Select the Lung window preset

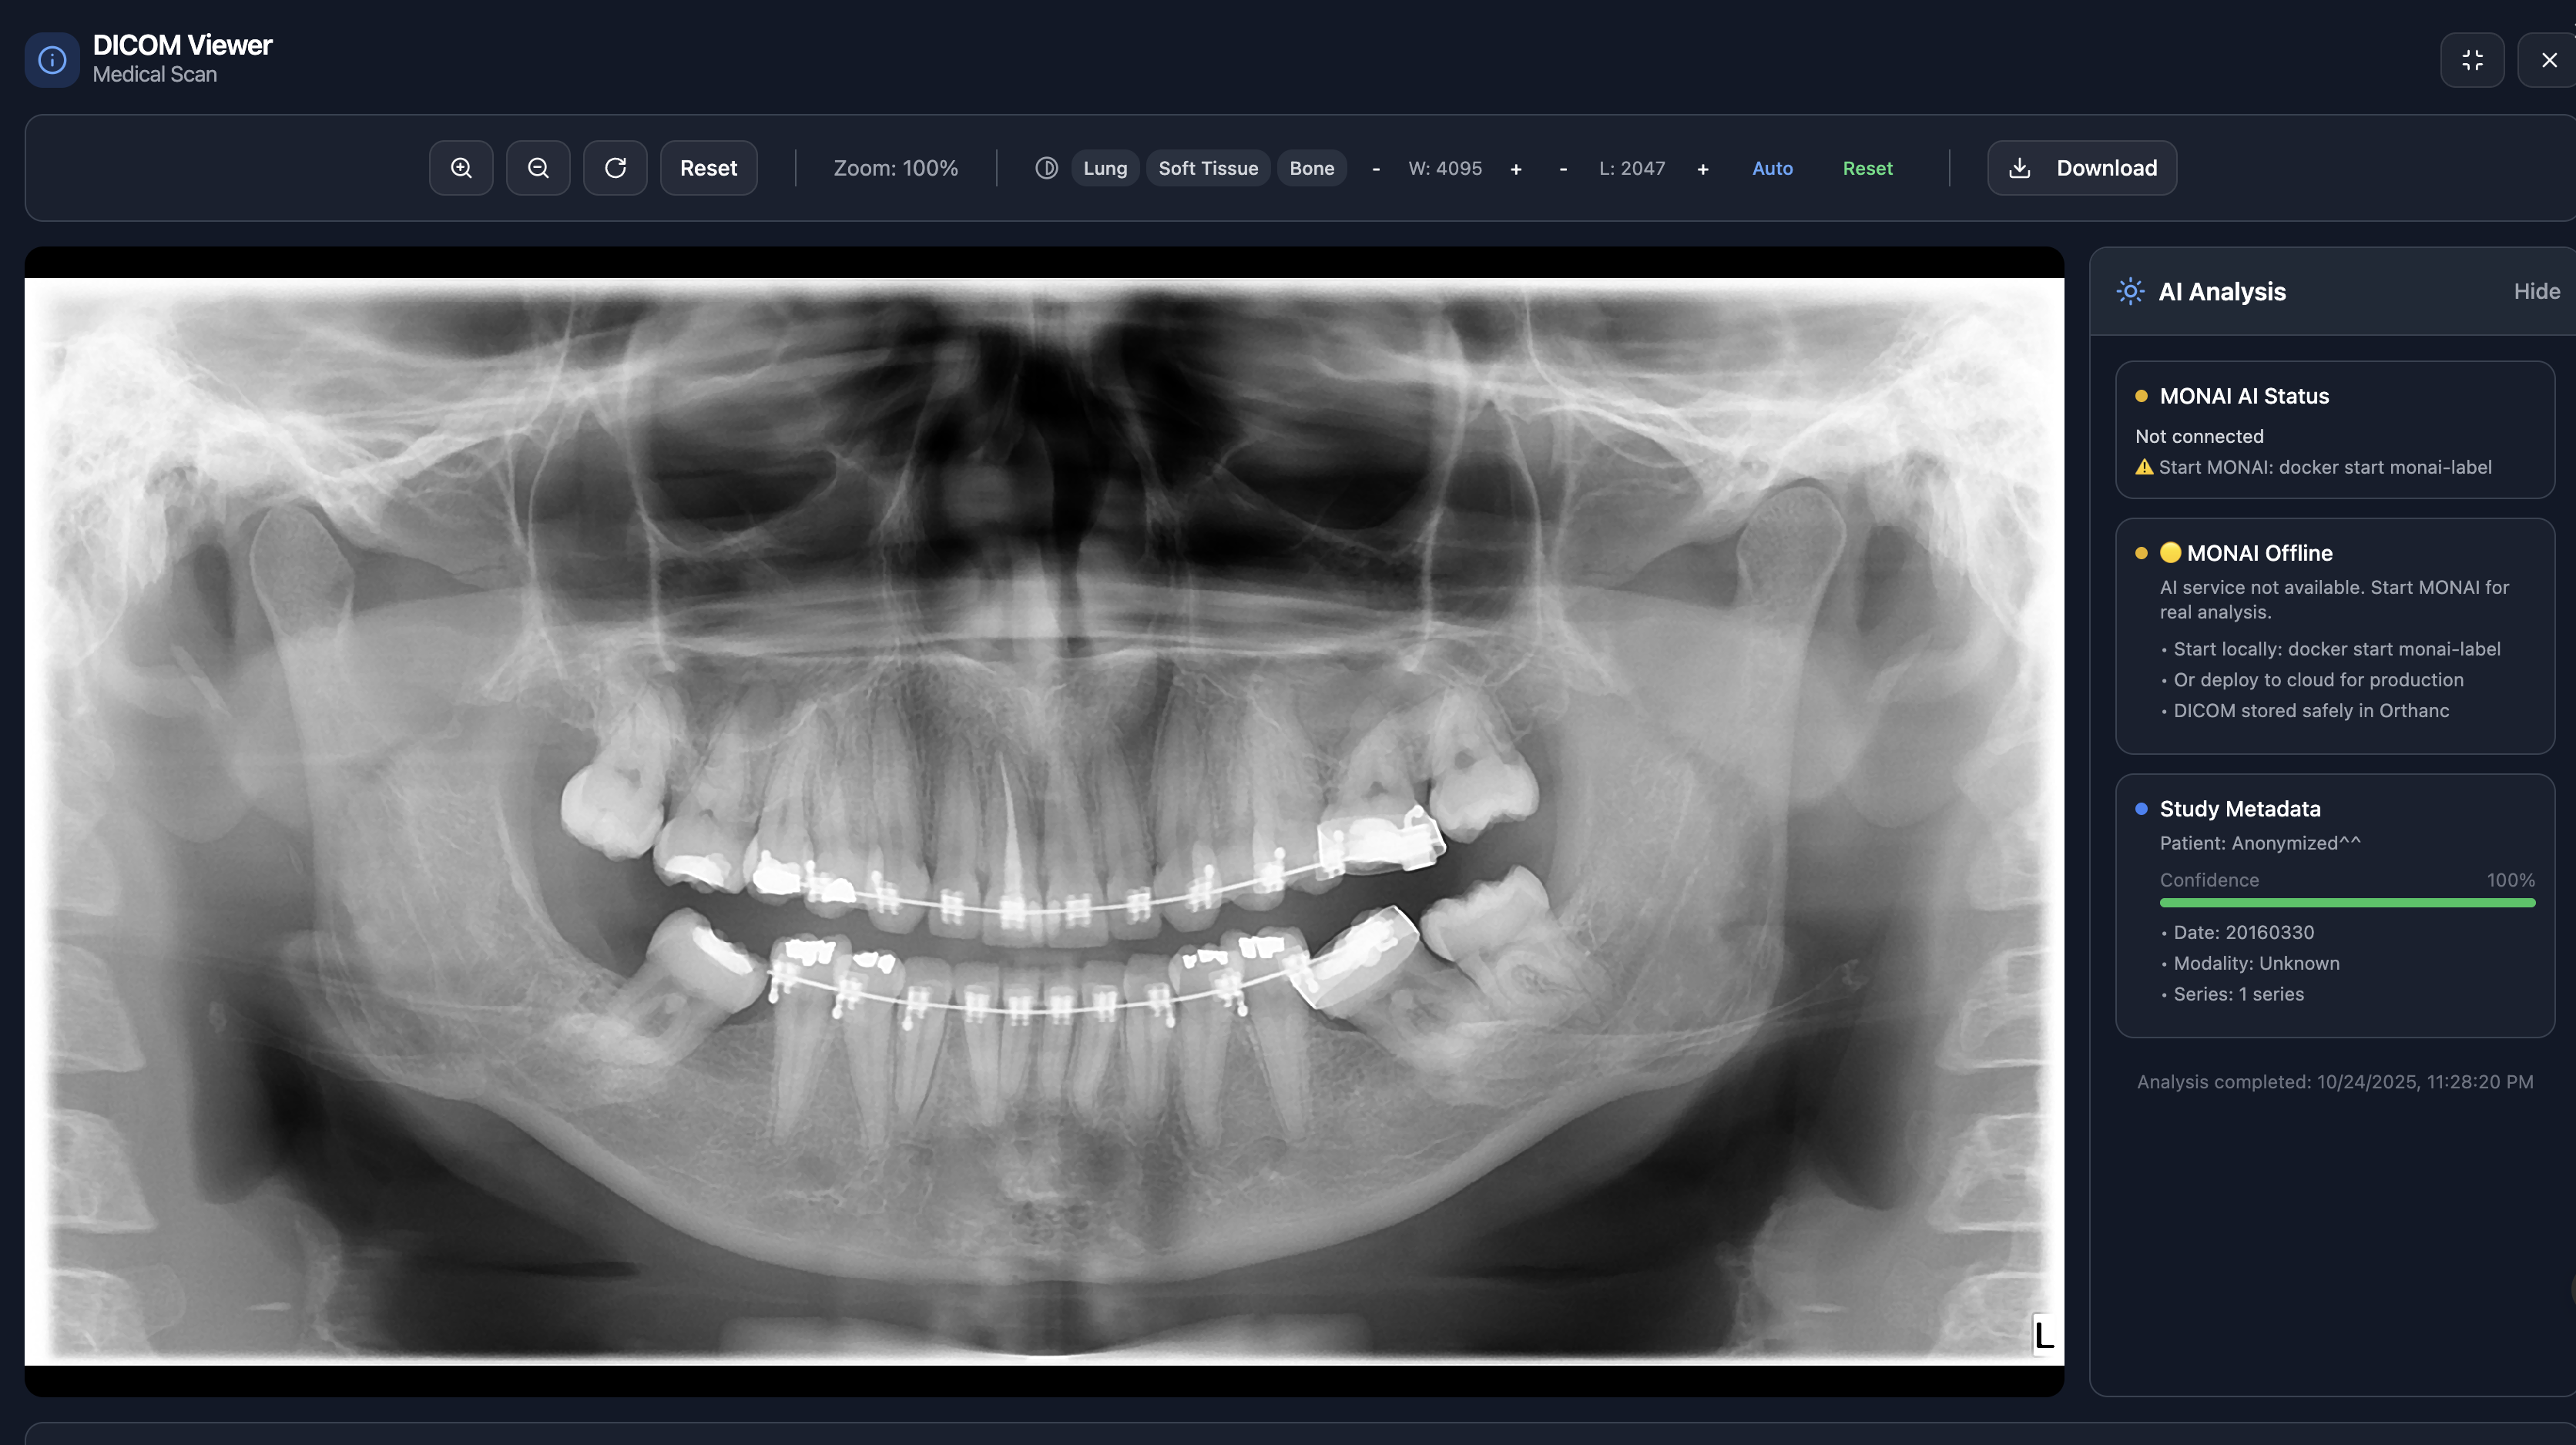click(x=1105, y=168)
